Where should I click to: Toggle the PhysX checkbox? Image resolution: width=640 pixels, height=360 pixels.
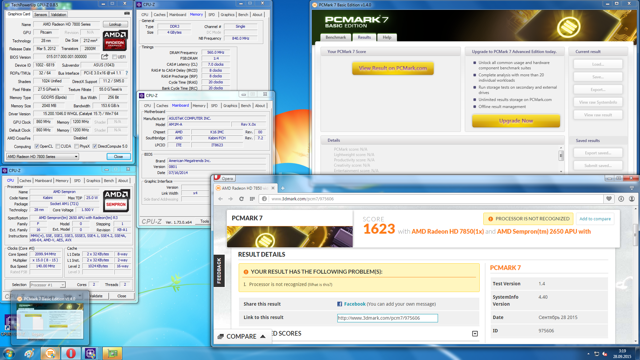[77, 146]
